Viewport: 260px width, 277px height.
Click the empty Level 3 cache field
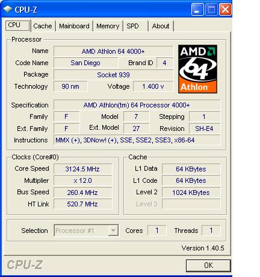click(191, 204)
